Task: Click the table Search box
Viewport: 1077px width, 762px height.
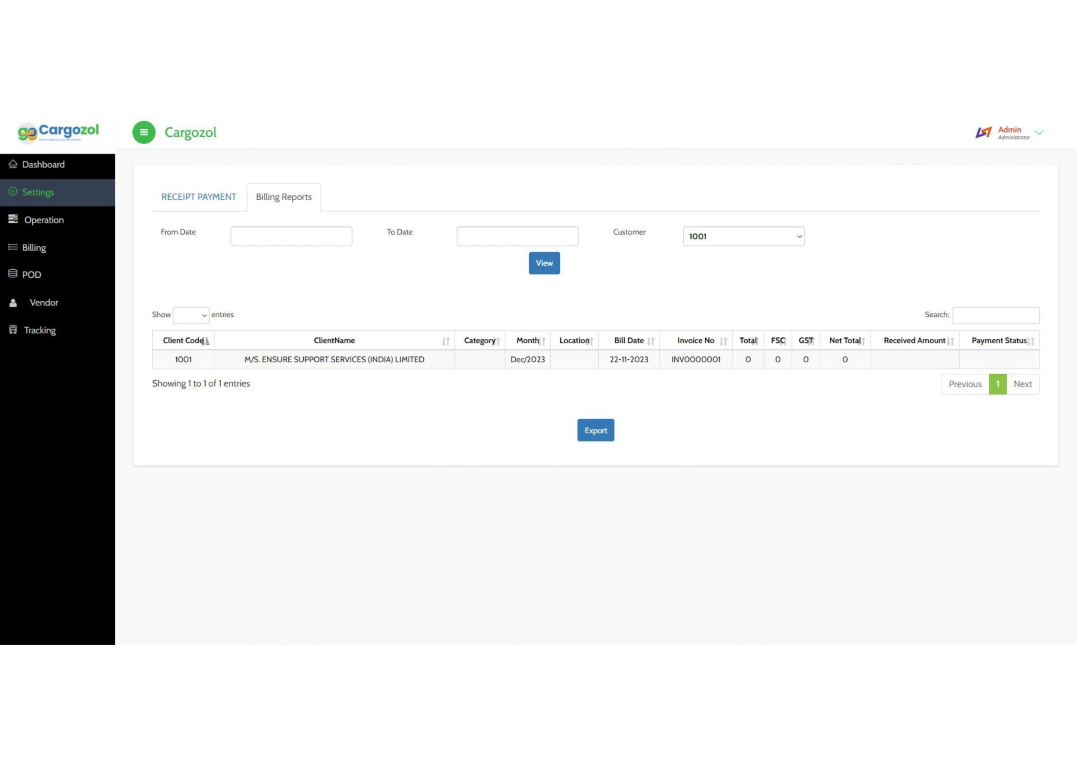Action: coord(996,315)
